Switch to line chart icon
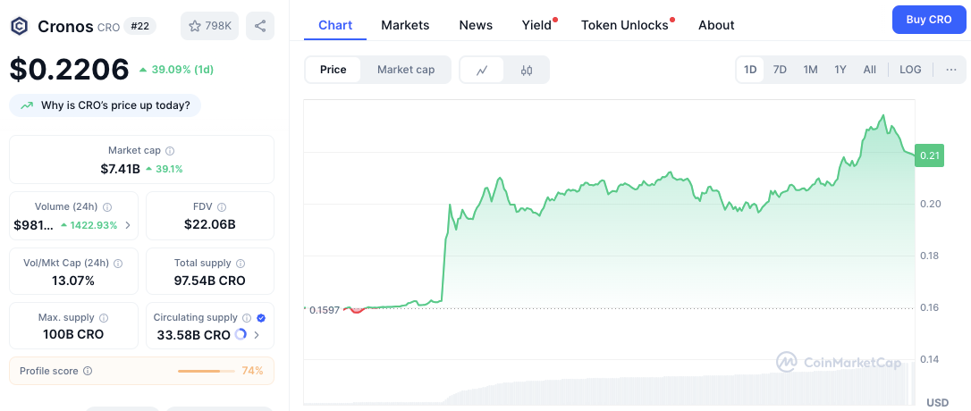Image resolution: width=971 pixels, height=411 pixels. pos(482,70)
